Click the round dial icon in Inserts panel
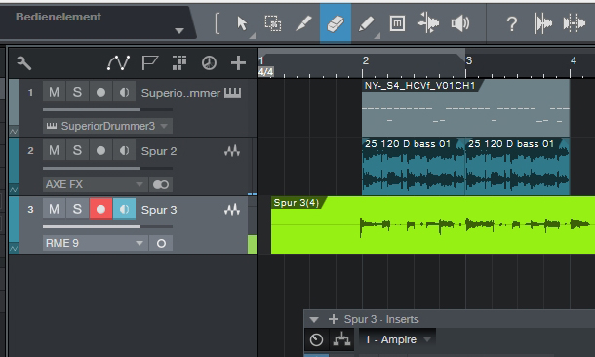 click(x=316, y=339)
